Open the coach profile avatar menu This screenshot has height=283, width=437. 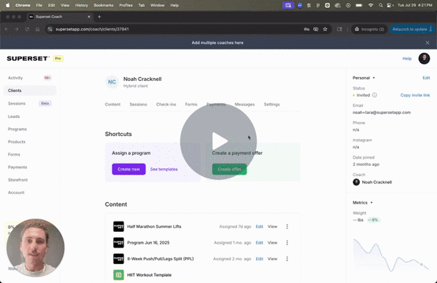[424, 58]
